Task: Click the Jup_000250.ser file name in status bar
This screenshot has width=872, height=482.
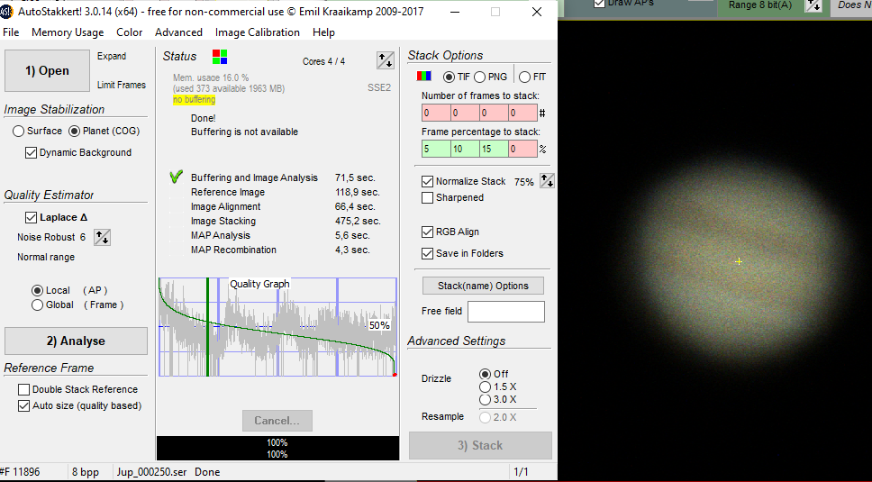Action: (152, 472)
